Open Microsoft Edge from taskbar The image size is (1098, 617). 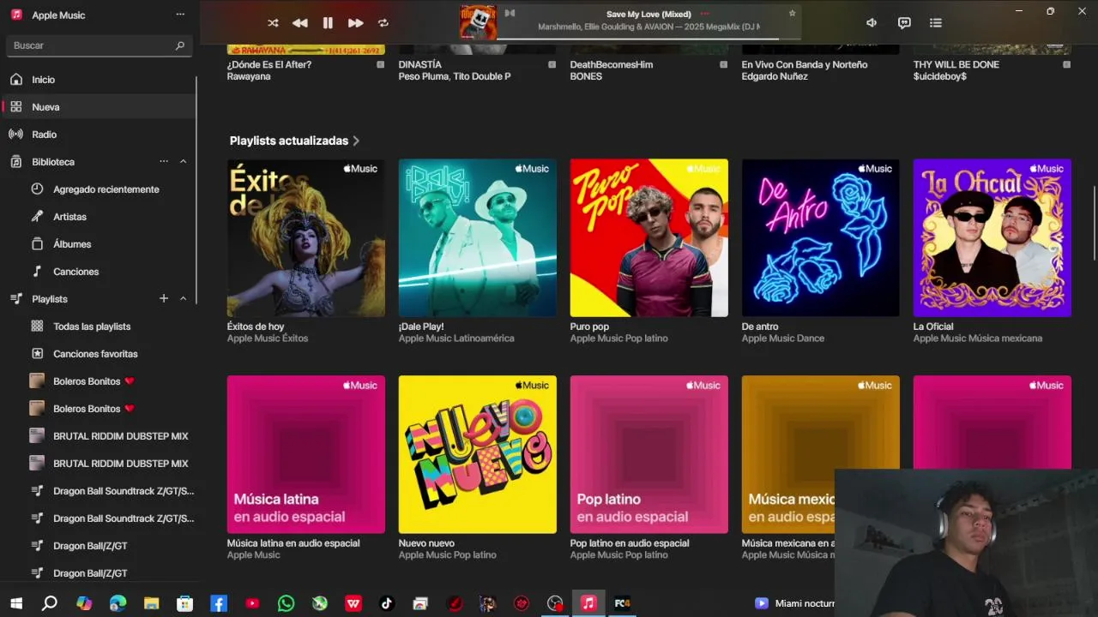pyautogui.click(x=118, y=603)
